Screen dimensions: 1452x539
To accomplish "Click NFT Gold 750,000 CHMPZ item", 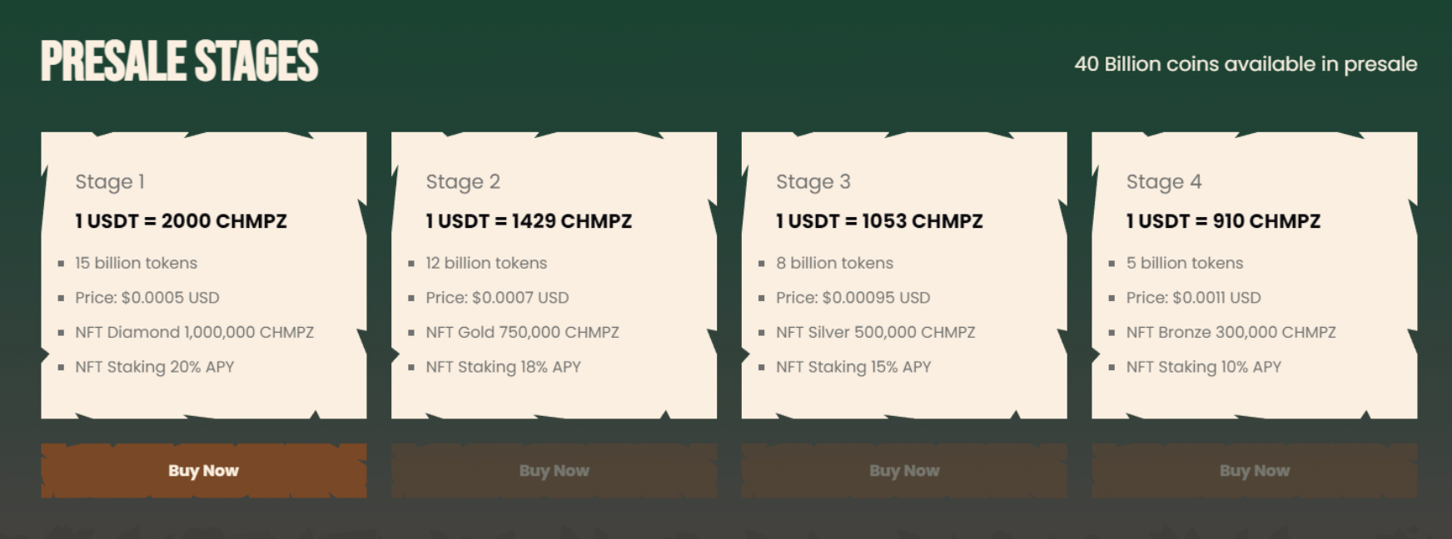I will pyautogui.click(x=522, y=332).
